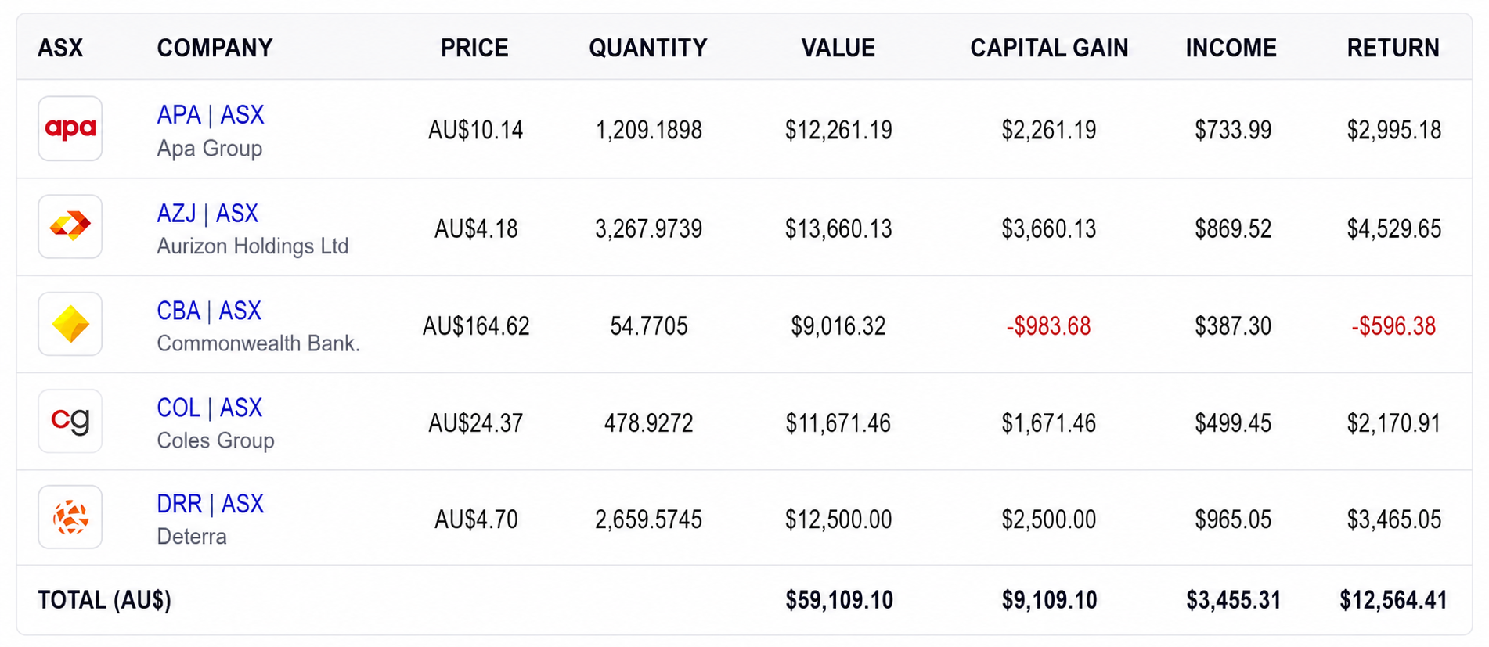Sort by the VALUE column header
1489x647 pixels.
tap(838, 49)
